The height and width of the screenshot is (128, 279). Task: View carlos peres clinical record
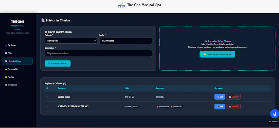(220, 97)
